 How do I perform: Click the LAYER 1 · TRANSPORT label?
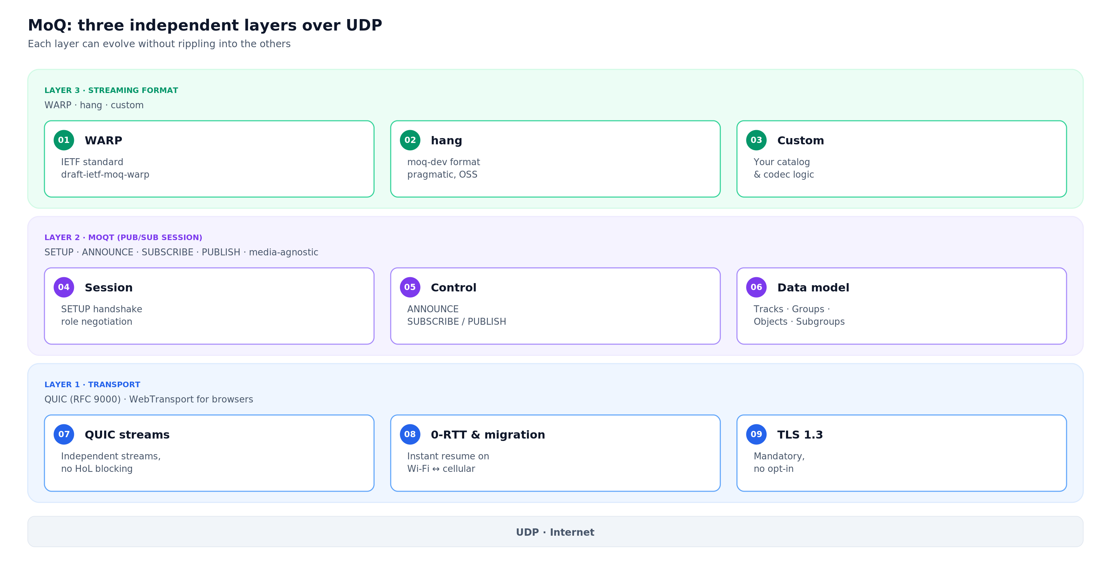(x=92, y=384)
